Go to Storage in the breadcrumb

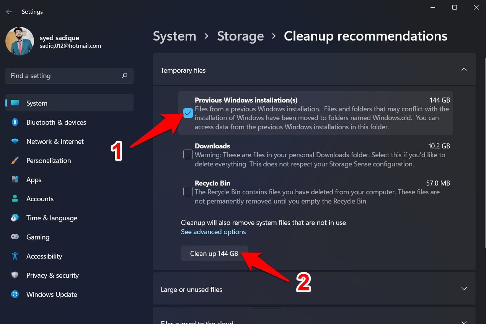tap(240, 36)
